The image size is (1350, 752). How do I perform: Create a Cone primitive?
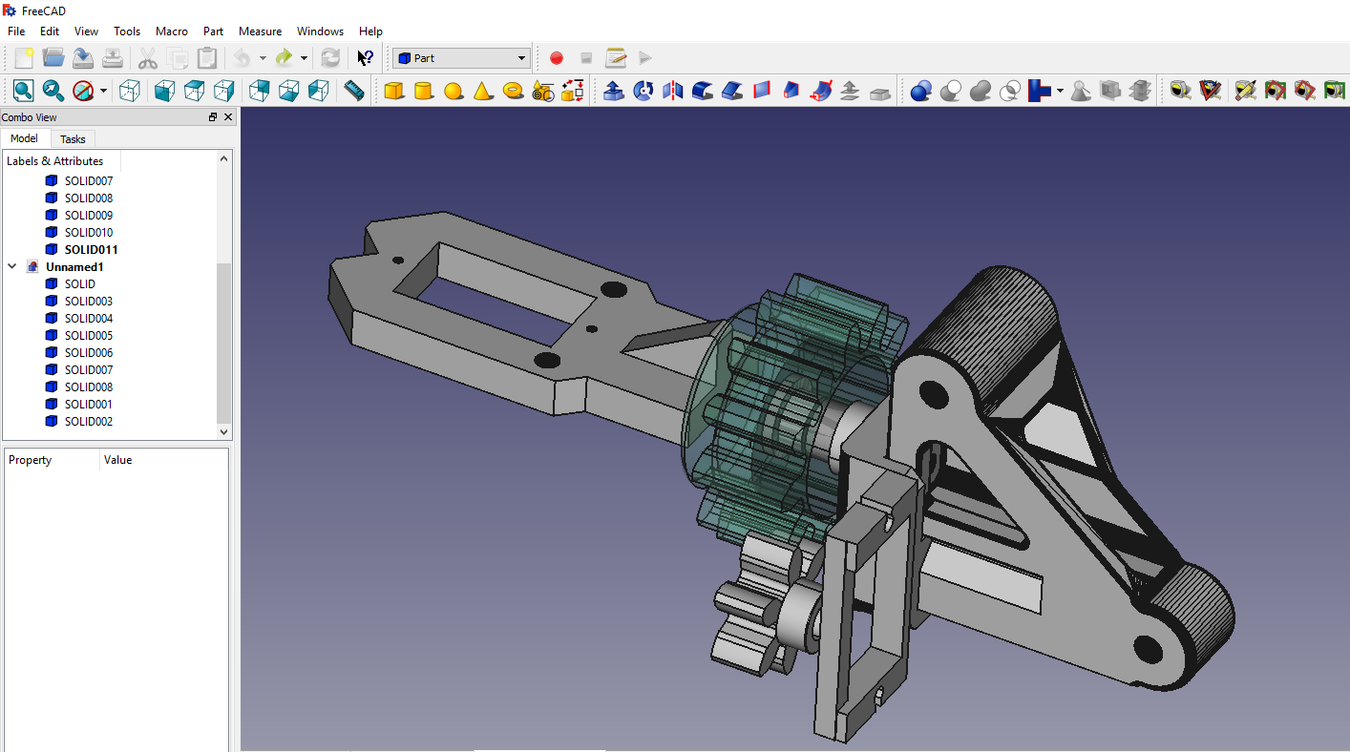pos(483,91)
